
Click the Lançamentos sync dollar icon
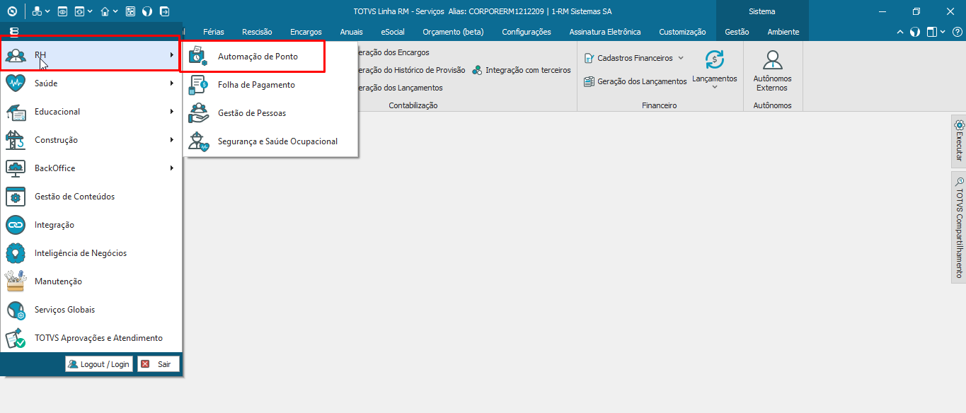point(715,60)
